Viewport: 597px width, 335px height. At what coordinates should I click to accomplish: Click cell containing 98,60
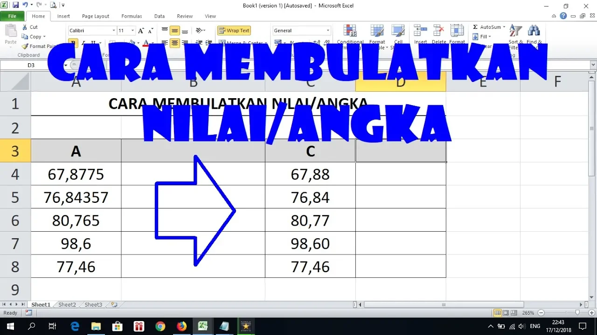pyautogui.click(x=310, y=243)
